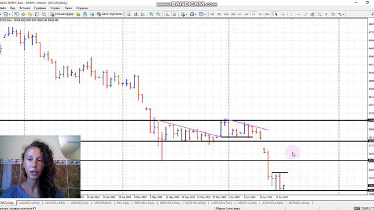Open the Market Watch window icon
This screenshot has width=374, height=210.
click(16, 14)
